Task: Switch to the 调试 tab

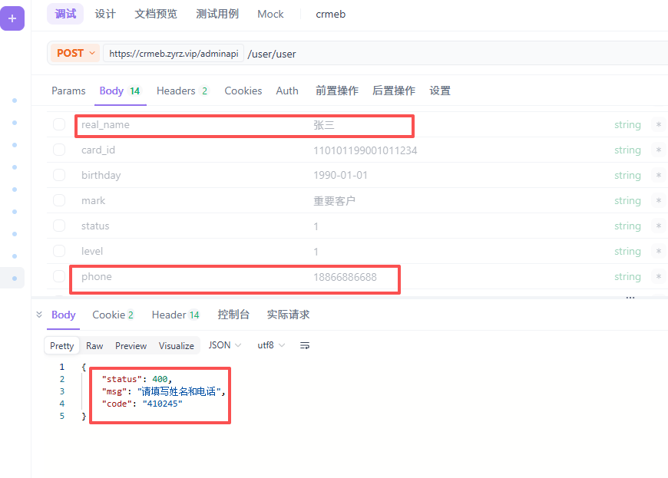Action: click(65, 14)
